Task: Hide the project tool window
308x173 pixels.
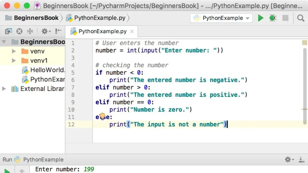Action: click(59, 31)
